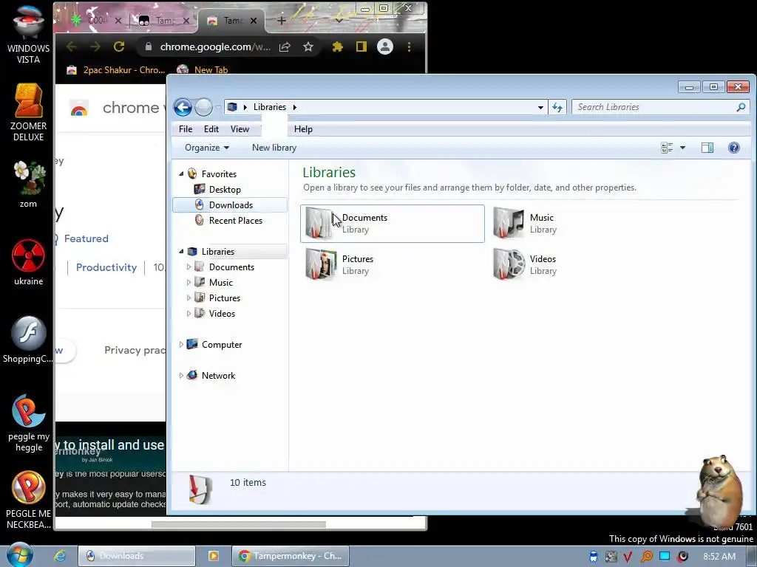Click the Chrome share page icon

click(x=285, y=47)
